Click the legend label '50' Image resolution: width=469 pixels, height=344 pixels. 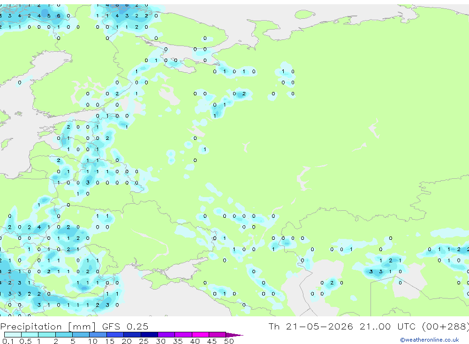click(229, 341)
